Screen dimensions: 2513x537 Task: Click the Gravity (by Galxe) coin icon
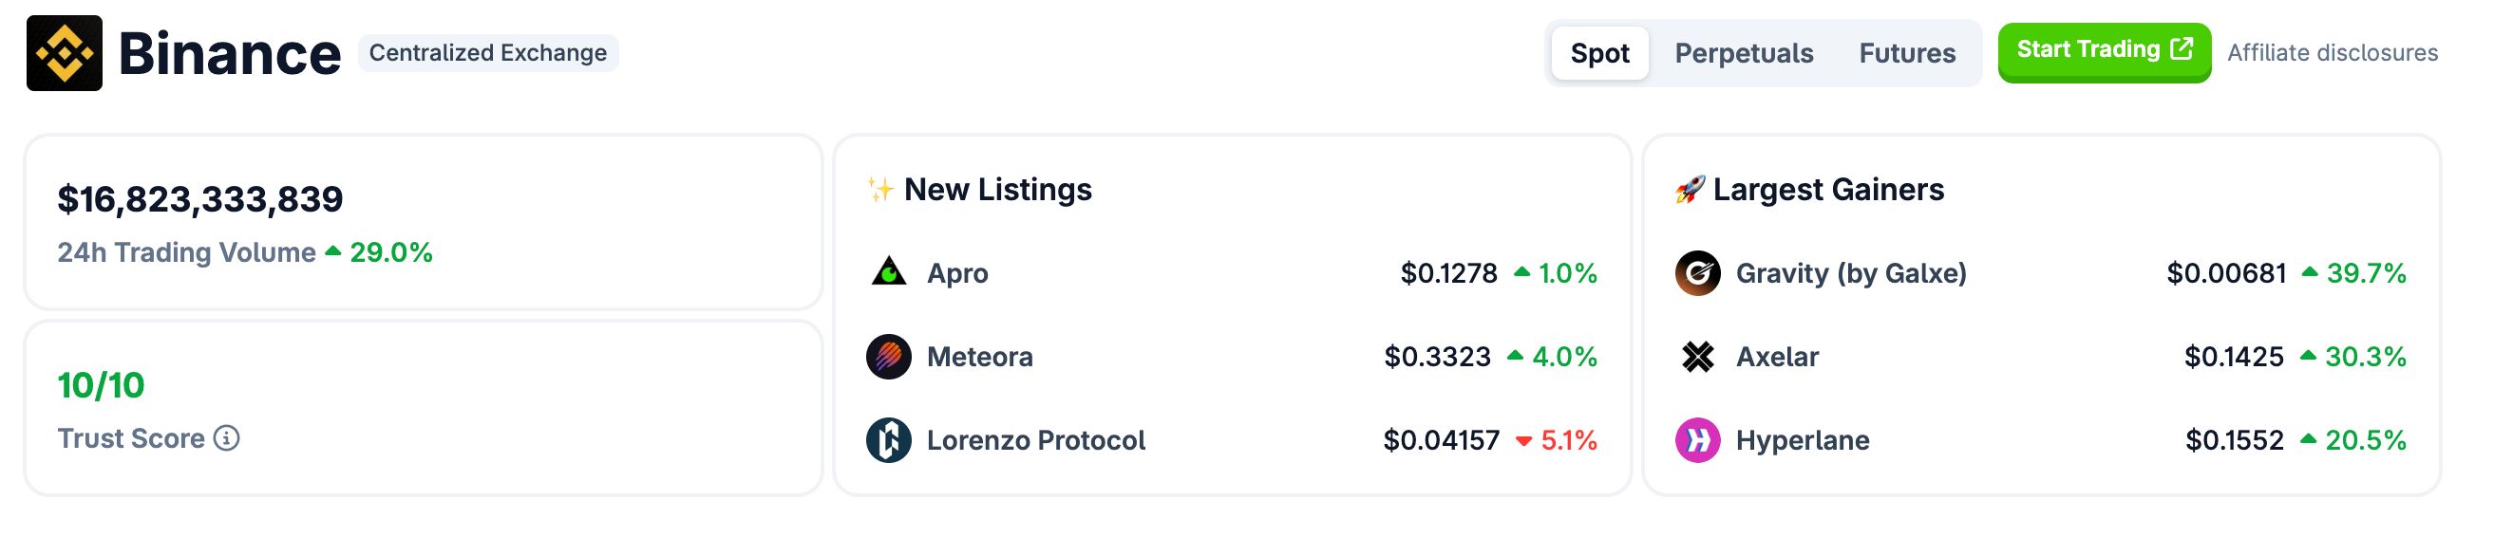click(1697, 273)
